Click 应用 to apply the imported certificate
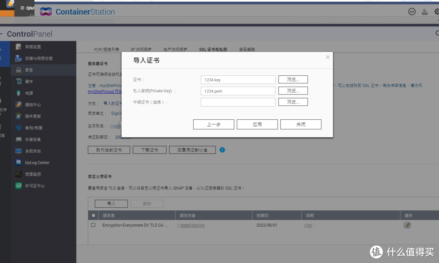This screenshot has height=263, width=439. [x=257, y=124]
